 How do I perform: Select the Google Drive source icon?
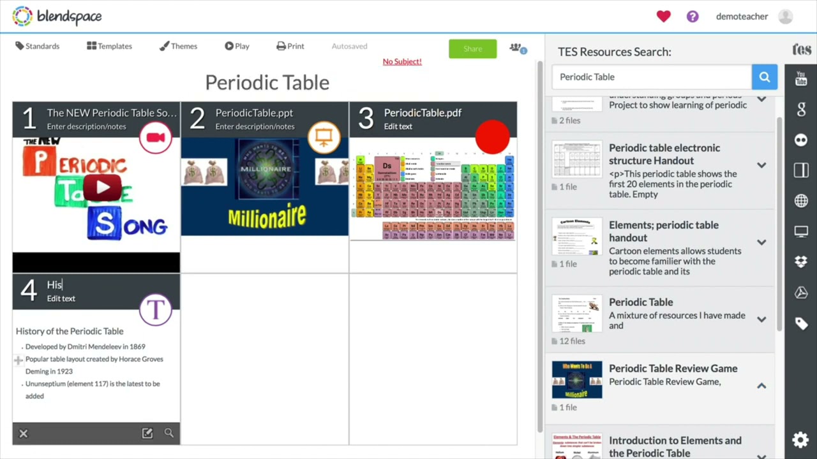(x=801, y=293)
